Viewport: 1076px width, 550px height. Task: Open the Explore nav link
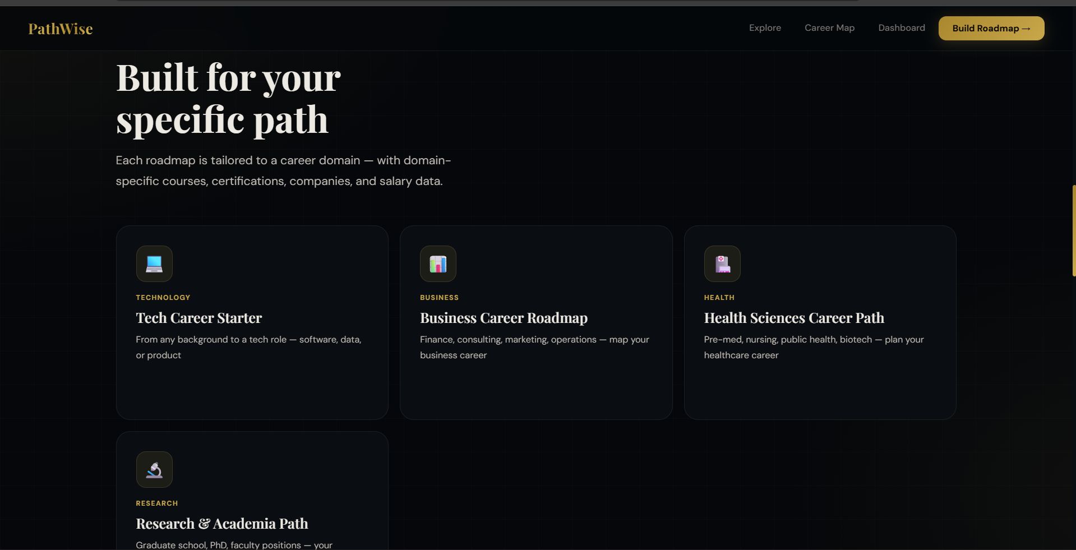pos(765,28)
